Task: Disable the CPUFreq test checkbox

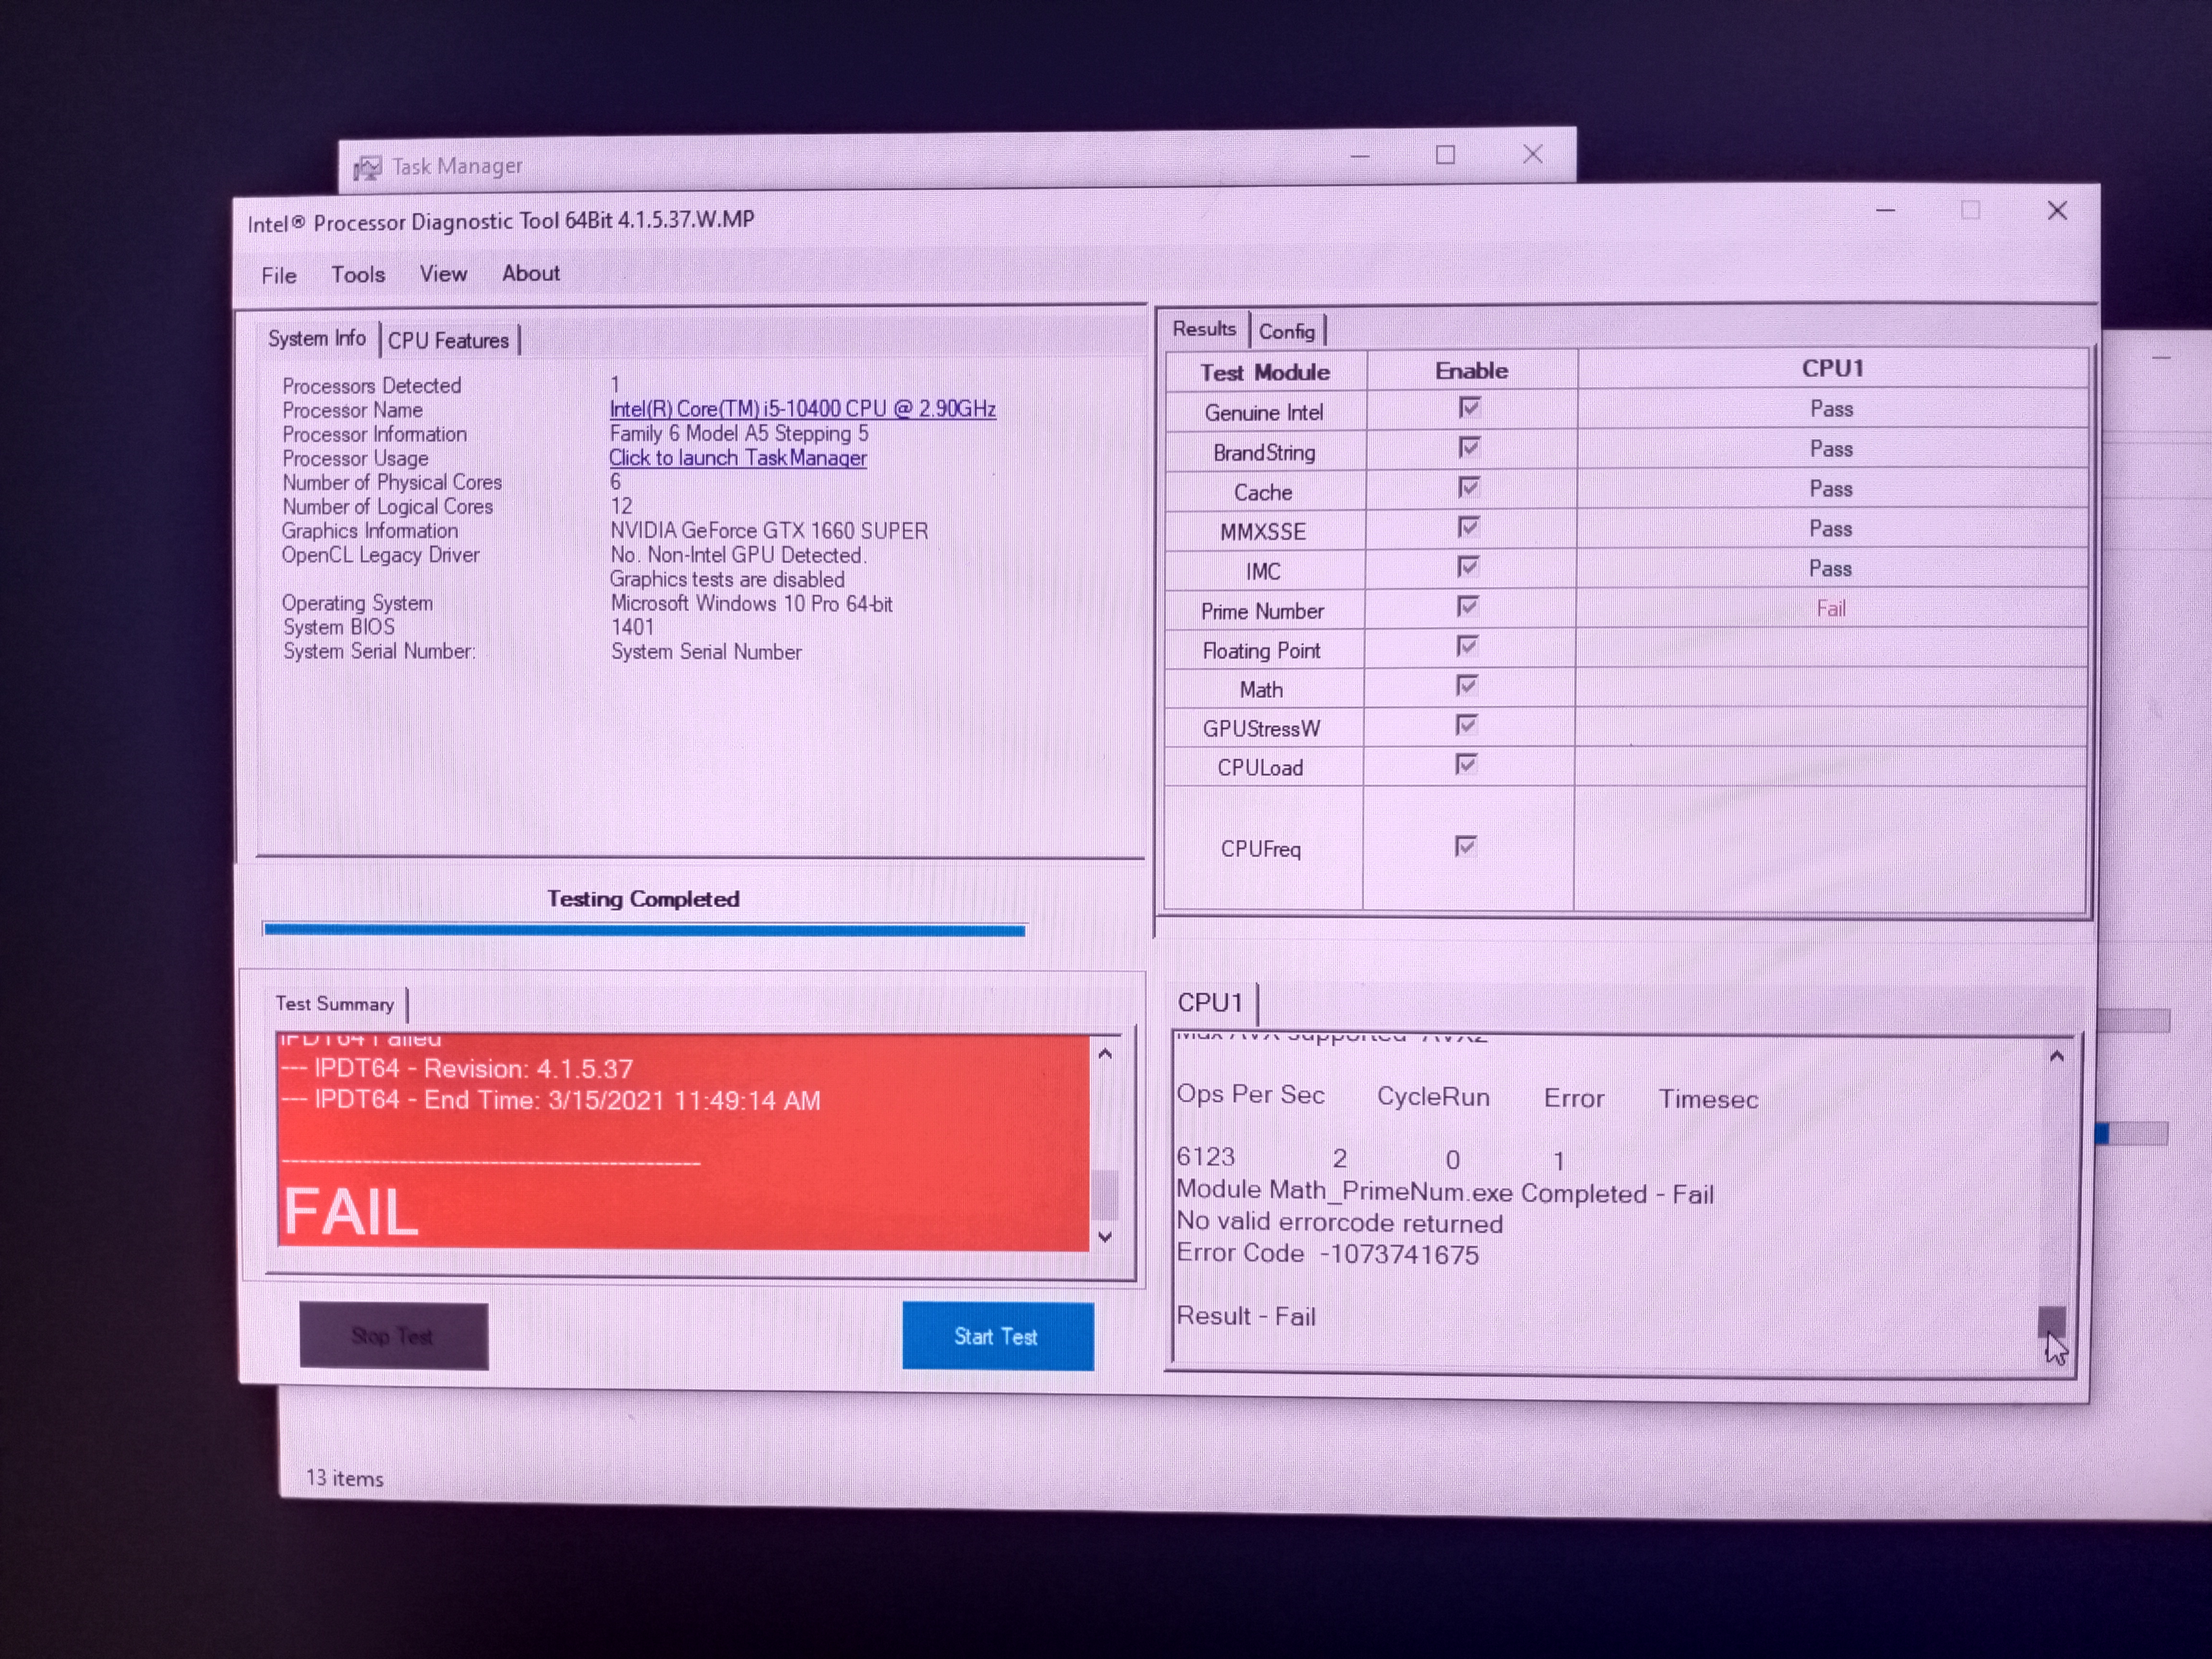Action: (1465, 847)
